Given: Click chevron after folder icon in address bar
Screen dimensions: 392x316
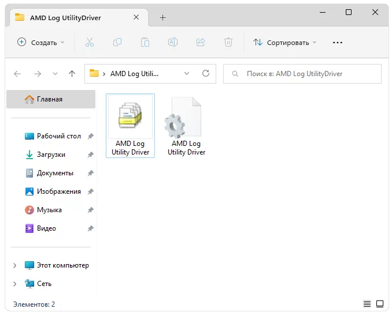Looking at the screenshot, I should [104, 74].
